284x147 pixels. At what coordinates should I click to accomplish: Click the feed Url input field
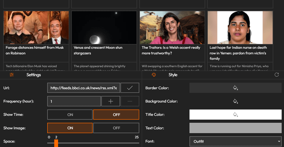[x=84, y=88]
